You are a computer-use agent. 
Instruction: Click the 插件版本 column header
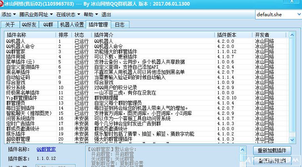coord(233,35)
